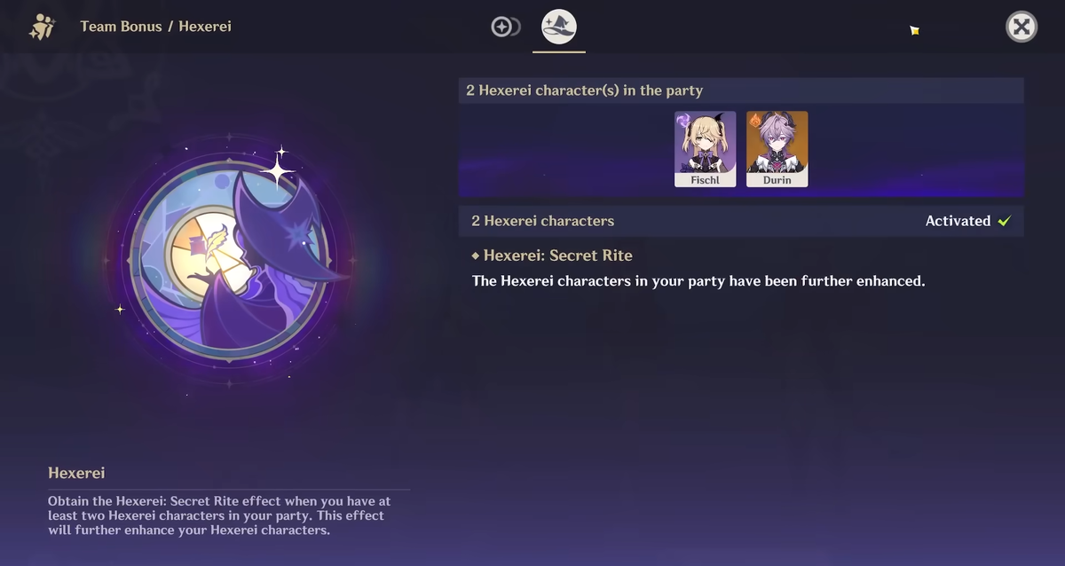The image size is (1065, 566).
Task: Click the big white sparkle on the emblem
Action: point(277,169)
